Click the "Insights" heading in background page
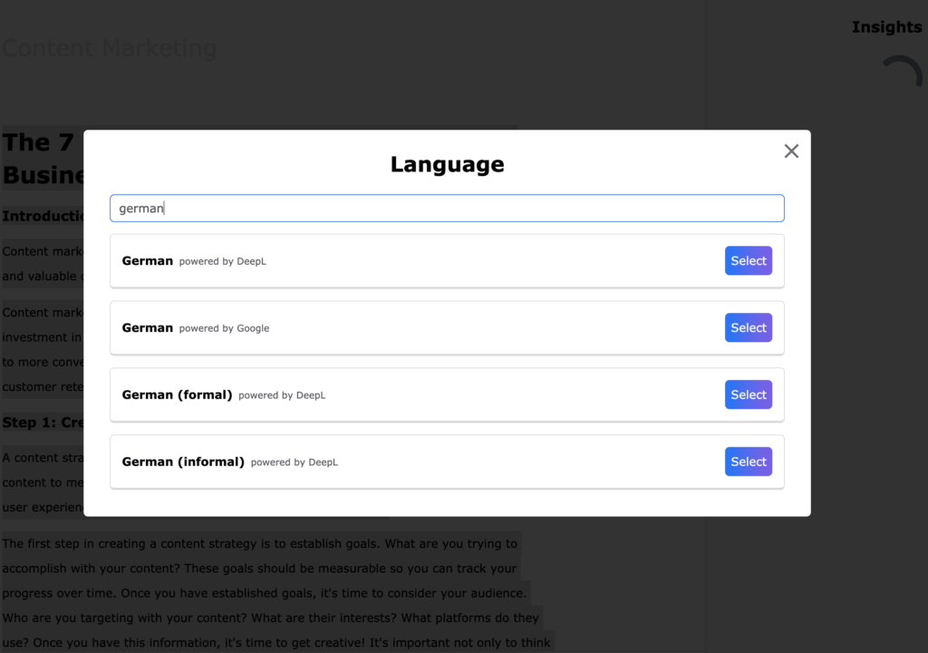Screen dimensions: 928x653 coord(886,27)
